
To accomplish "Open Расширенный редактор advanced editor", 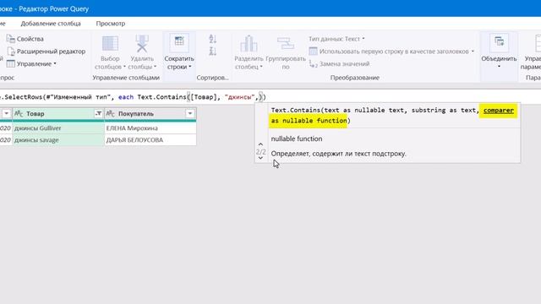I will click(46, 52).
